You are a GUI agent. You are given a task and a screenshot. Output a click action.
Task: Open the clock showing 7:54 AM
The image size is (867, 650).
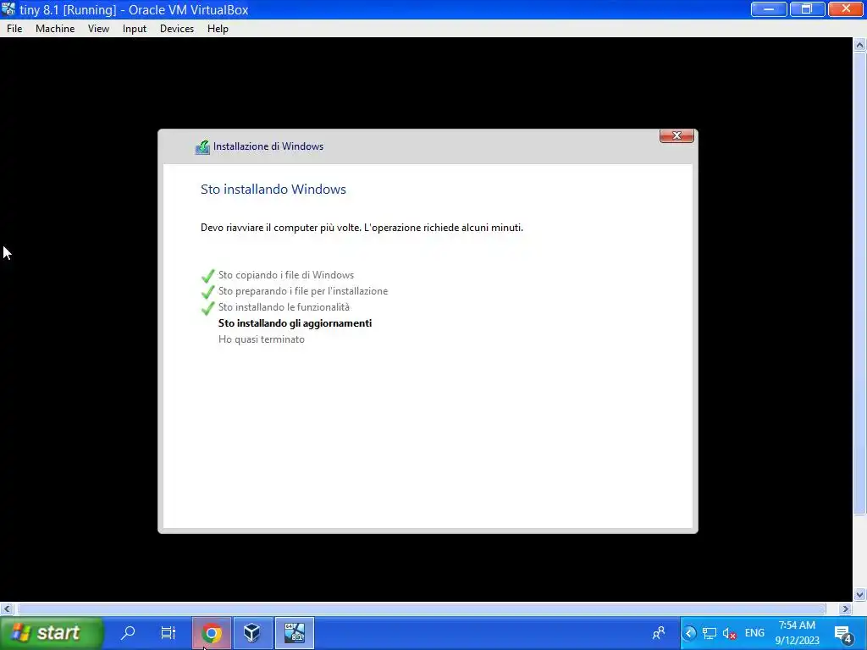pos(797,633)
